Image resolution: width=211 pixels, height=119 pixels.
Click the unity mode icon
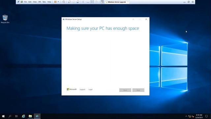click(96, 2)
